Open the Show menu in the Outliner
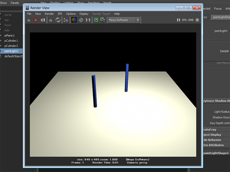Viewport: 230px width, 172px height. 3,3
